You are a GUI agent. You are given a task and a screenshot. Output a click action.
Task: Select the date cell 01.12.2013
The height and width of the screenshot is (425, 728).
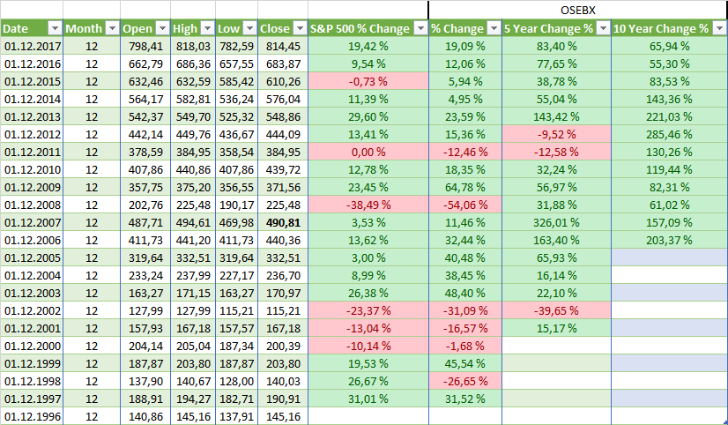[x=32, y=117]
